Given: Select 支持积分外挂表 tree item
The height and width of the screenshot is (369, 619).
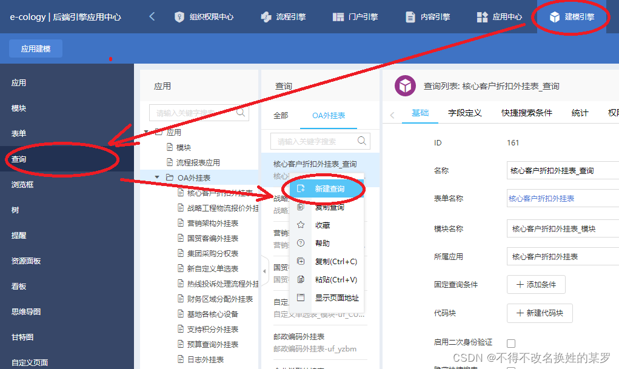Looking at the screenshot, I should [x=208, y=329].
